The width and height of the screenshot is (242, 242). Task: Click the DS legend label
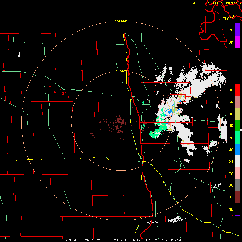[231, 162]
